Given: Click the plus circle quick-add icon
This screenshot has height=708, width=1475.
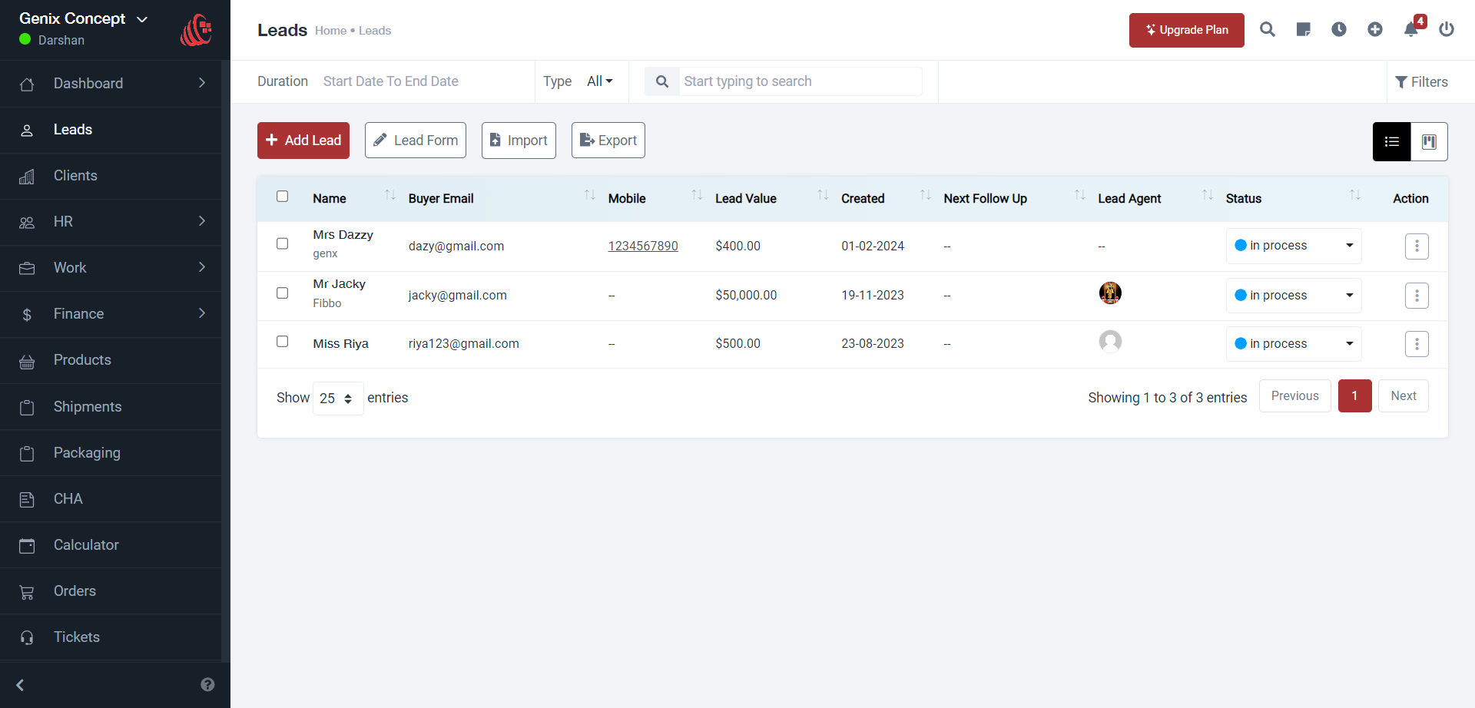Looking at the screenshot, I should click(x=1375, y=30).
